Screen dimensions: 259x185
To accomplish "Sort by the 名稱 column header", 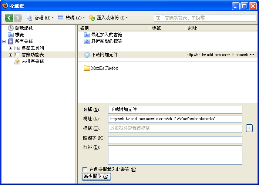I will click(x=114, y=28).
